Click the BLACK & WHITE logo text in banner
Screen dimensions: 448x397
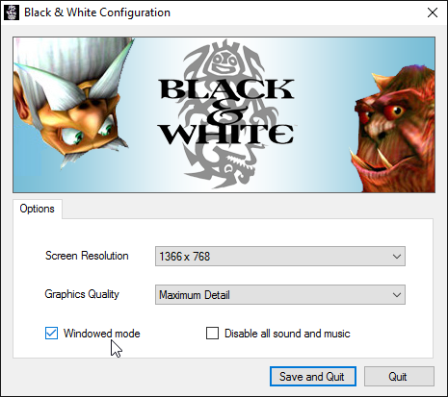pos(226,112)
